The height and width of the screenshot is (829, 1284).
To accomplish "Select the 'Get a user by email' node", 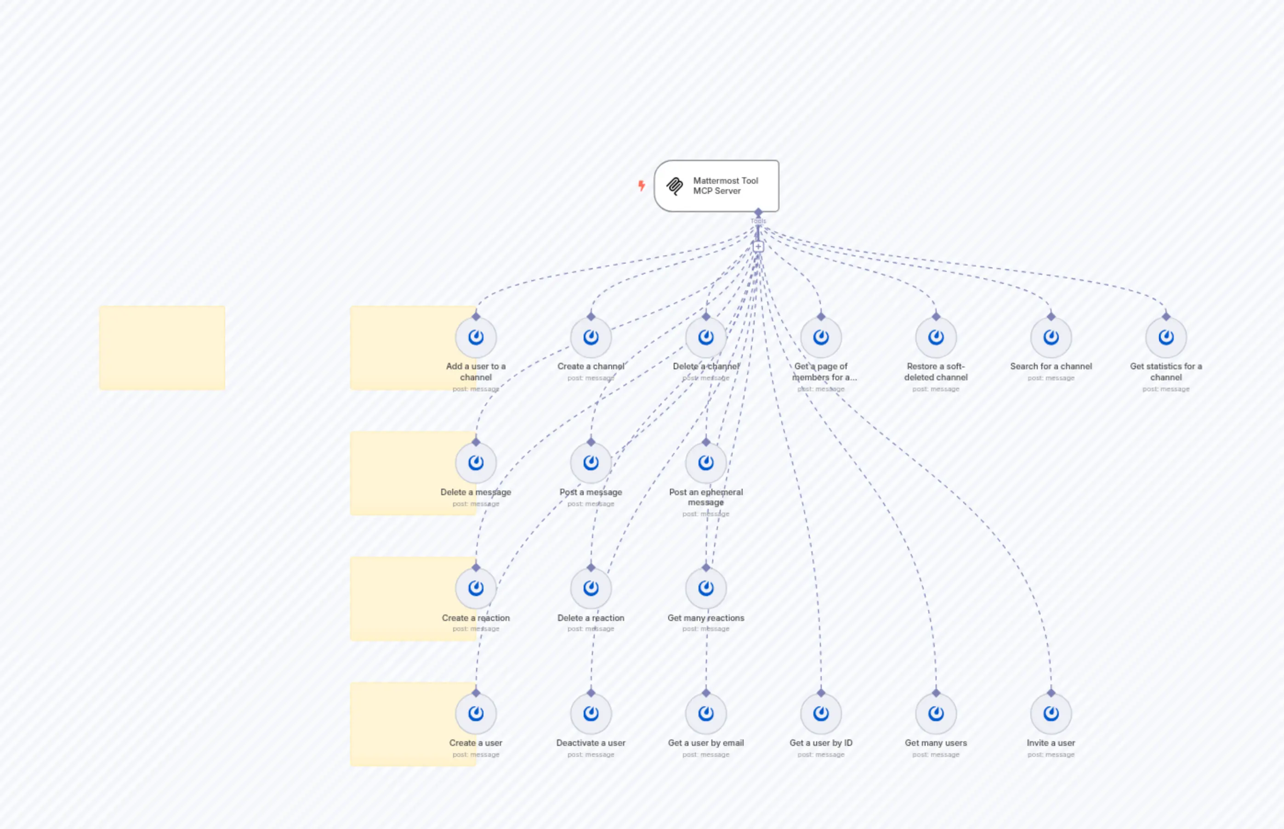I will tap(705, 713).
